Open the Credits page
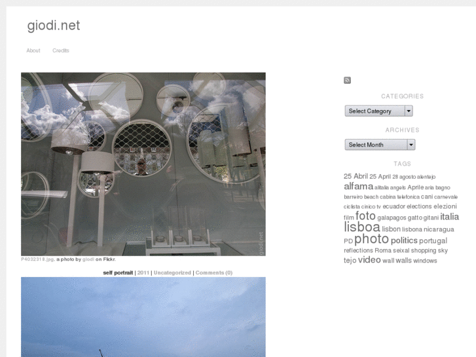The image size is (476, 357). (61, 50)
